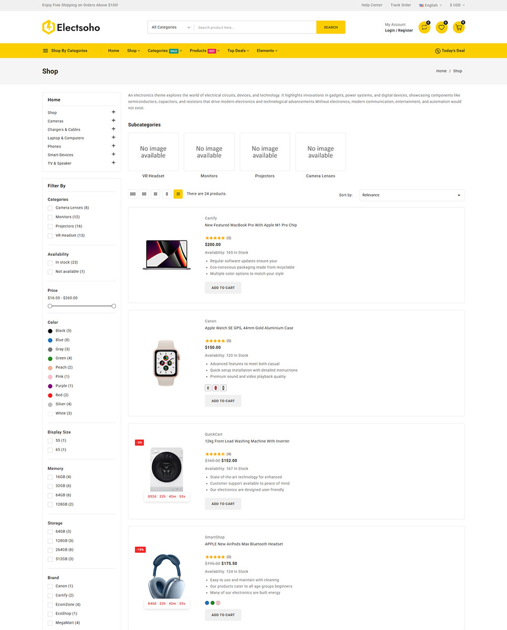Click the Today's Deal discount icon

(x=438, y=51)
